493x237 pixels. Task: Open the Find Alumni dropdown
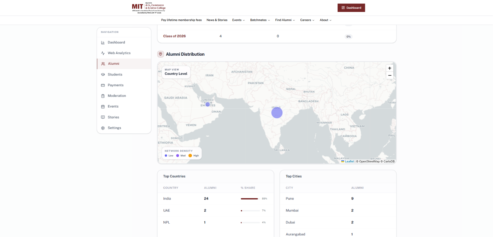tap(285, 20)
